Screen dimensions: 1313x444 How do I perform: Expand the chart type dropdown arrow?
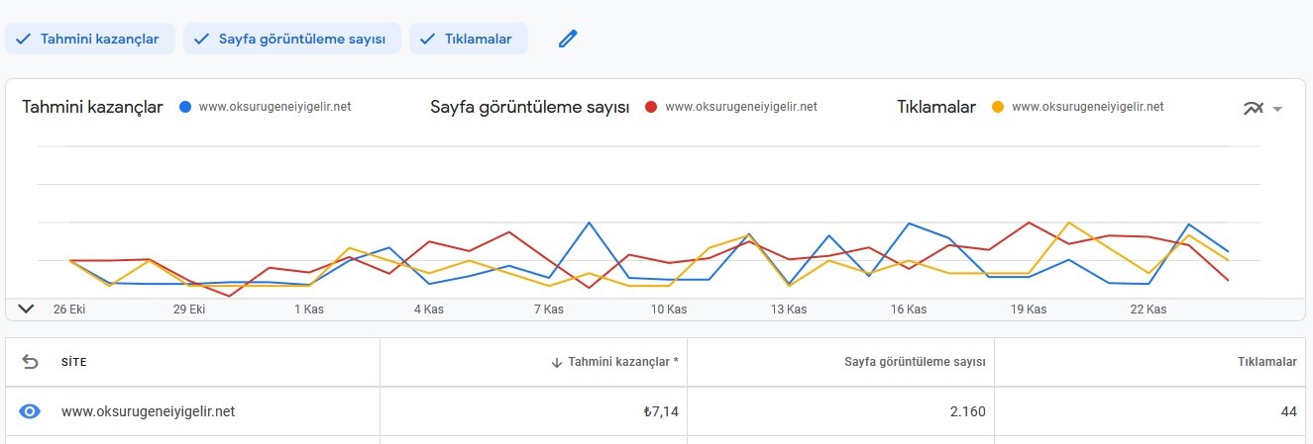[x=1277, y=109]
